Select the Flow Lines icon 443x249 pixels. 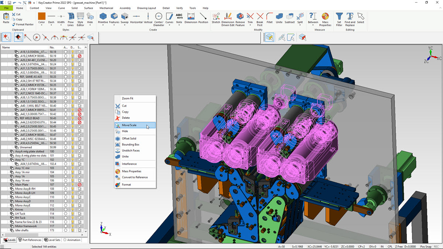[x=71, y=18]
